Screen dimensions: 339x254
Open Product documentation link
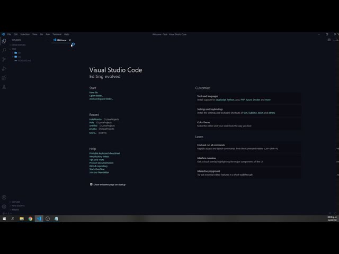pos(101,163)
